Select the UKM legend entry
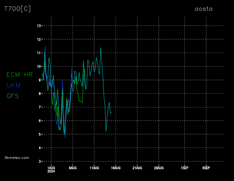Screen dimensions: 234x181 [13, 85]
